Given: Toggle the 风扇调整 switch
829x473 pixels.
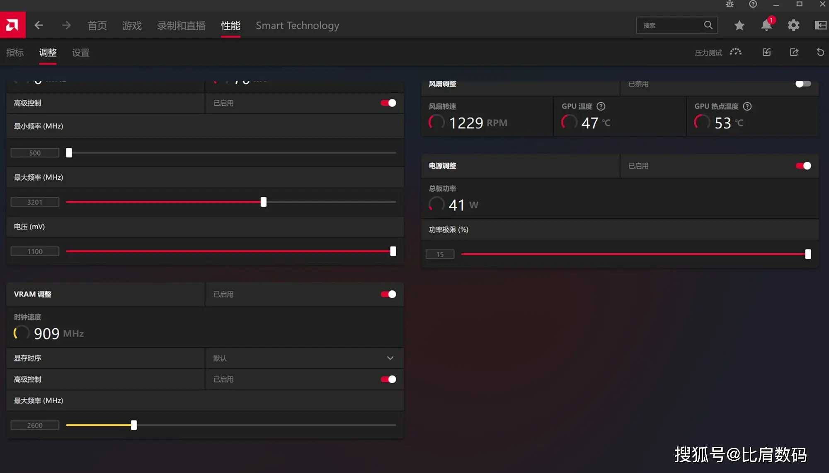Looking at the screenshot, I should click(803, 84).
